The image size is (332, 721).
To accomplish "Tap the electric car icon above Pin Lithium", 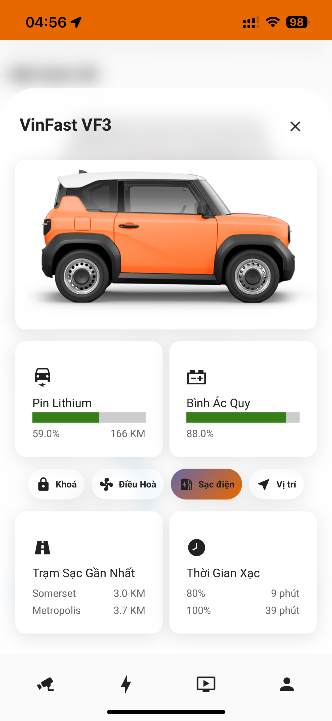I will coord(43,377).
